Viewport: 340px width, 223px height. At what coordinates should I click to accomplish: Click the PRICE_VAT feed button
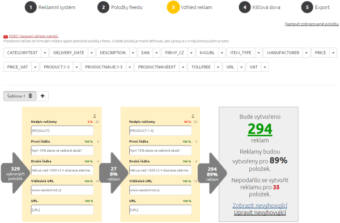point(18,67)
